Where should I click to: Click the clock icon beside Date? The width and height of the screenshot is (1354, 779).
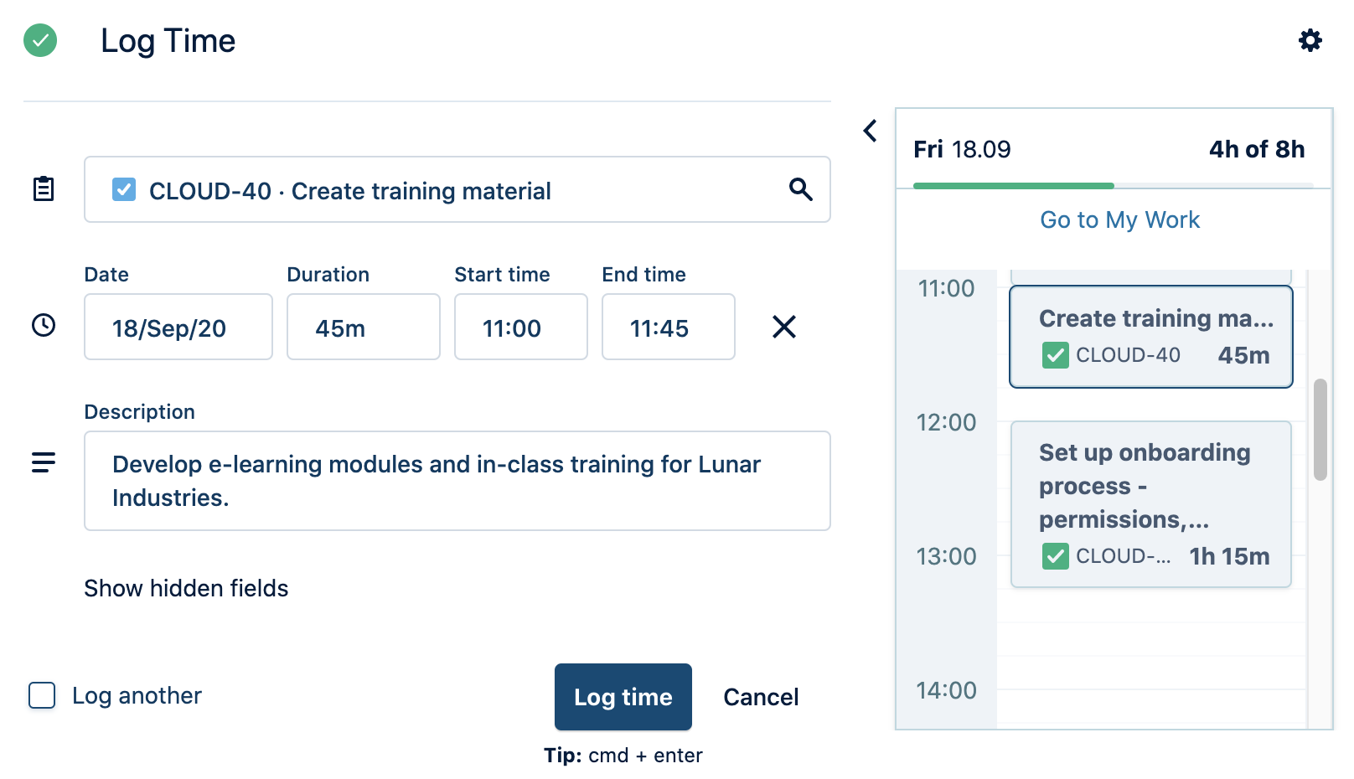pyautogui.click(x=44, y=325)
